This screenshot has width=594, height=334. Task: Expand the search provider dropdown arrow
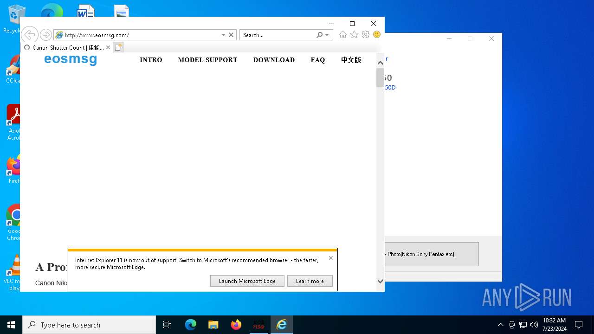pyautogui.click(x=327, y=35)
